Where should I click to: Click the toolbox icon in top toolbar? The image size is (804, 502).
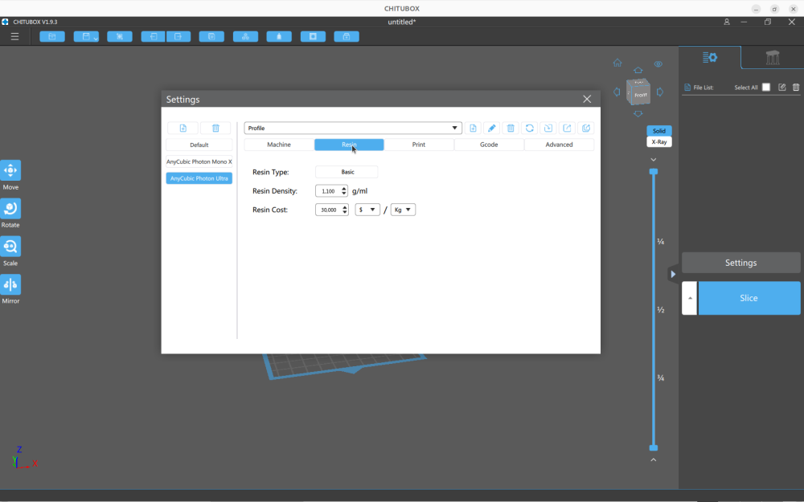[347, 36]
